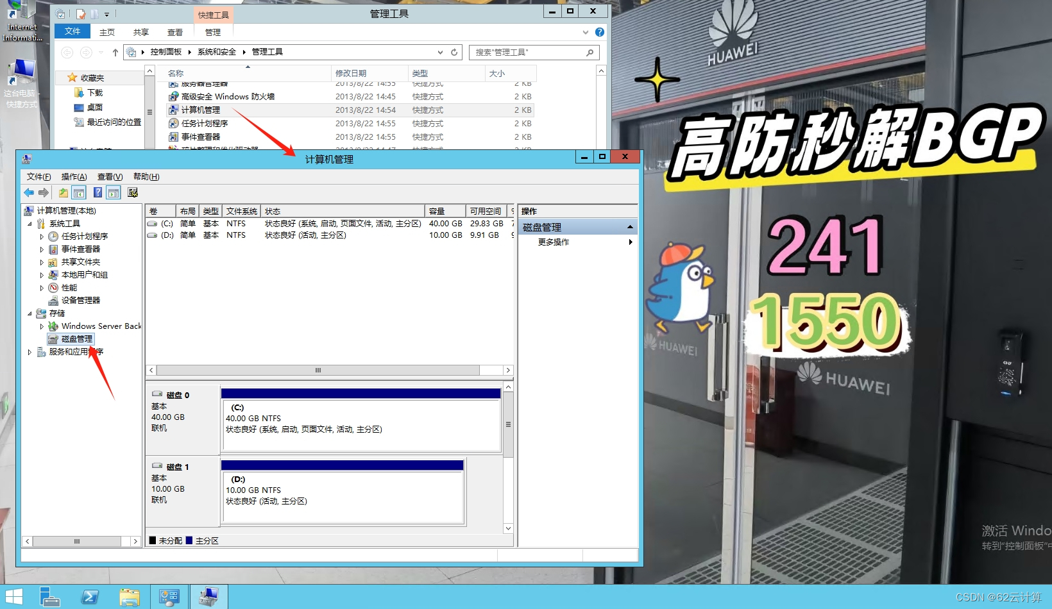
Task: Click the Windows Start button
Action: pos(13,597)
